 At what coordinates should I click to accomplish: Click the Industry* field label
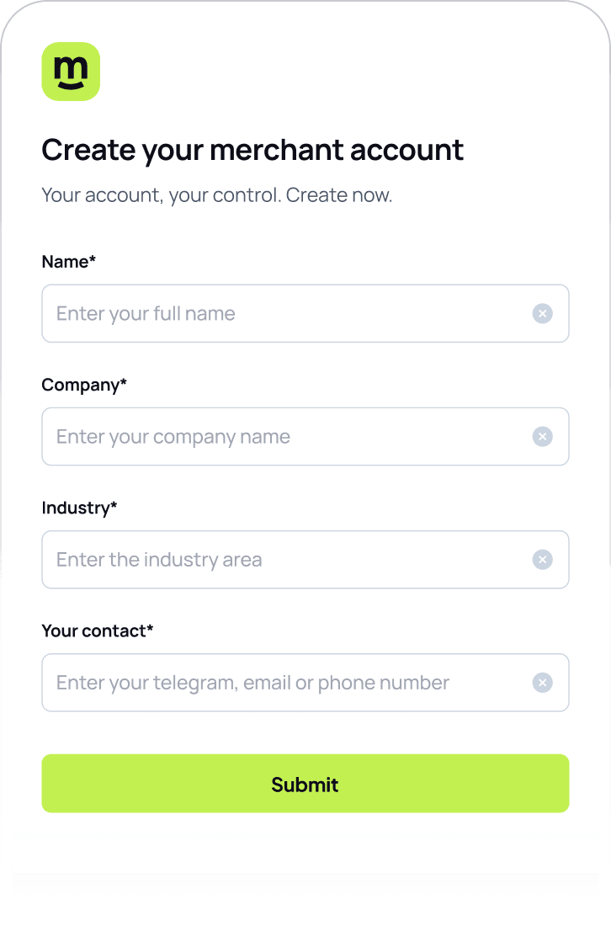[79, 508]
